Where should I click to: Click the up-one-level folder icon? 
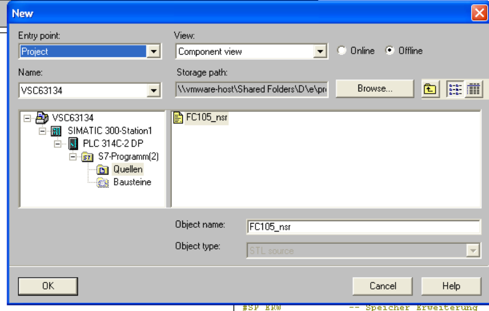click(430, 89)
